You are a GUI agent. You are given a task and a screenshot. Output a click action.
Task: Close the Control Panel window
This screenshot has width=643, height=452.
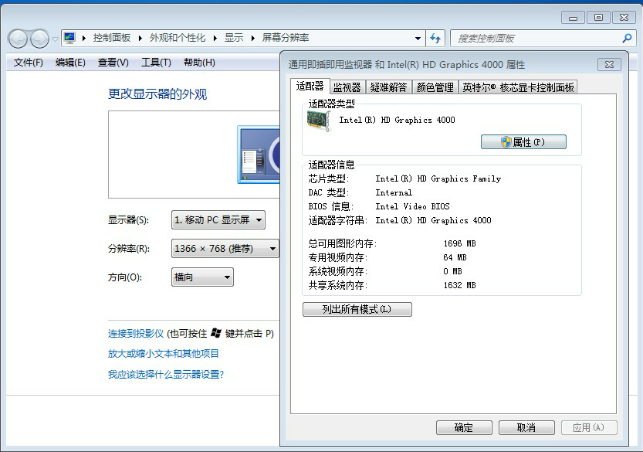[624, 18]
